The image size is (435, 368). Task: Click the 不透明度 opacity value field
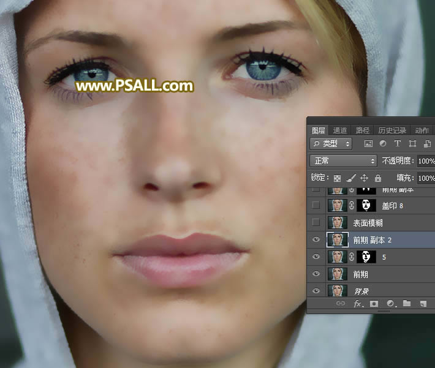point(426,161)
